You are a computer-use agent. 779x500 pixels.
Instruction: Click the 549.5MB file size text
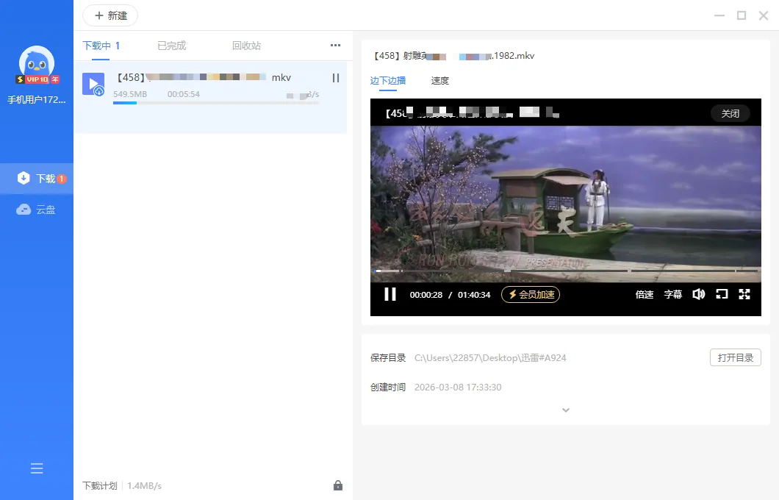130,94
